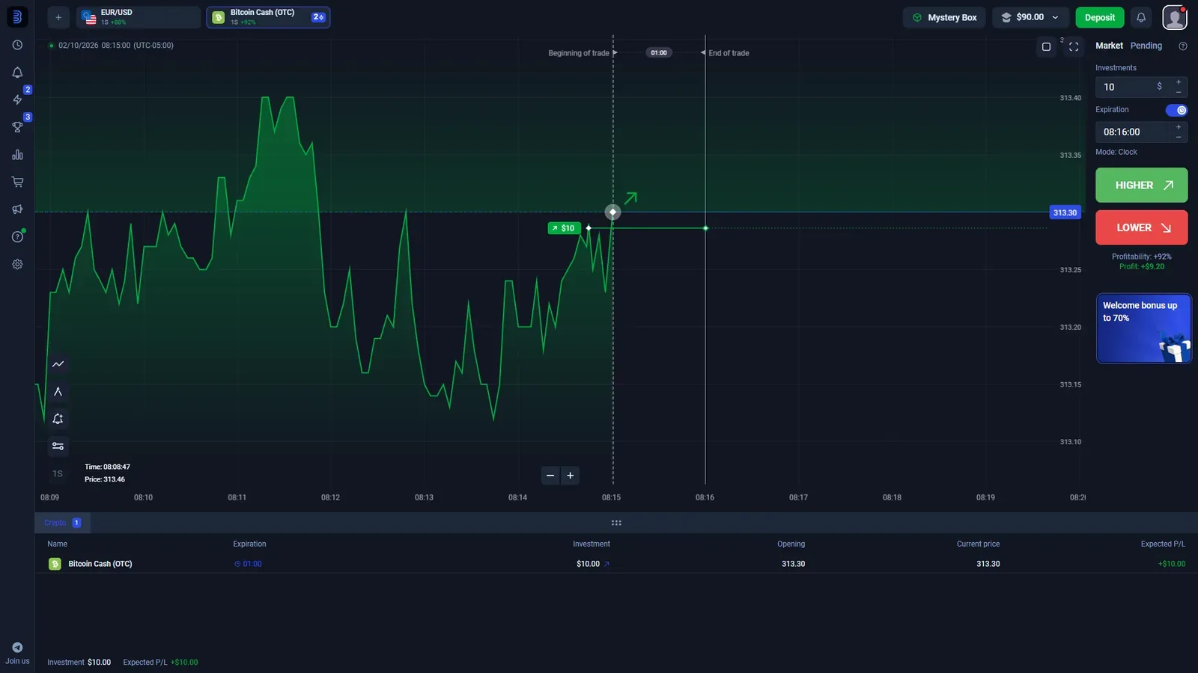
Task: Open the drawing tools compass icon
Action: [58, 392]
